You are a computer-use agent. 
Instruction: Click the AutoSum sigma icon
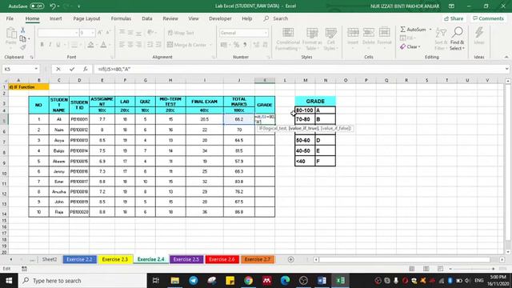(x=403, y=30)
